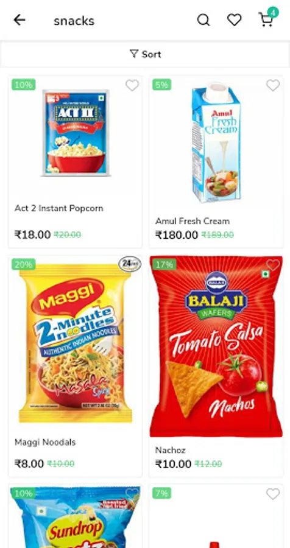The height and width of the screenshot is (548, 290).
Task: Select the Nachoz product title
Action: (171, 450)
